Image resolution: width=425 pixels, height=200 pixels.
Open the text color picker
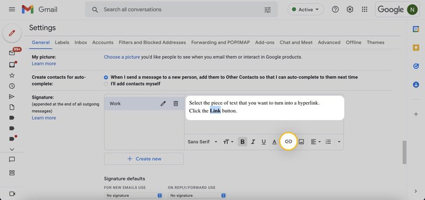(x=274, y=142)
